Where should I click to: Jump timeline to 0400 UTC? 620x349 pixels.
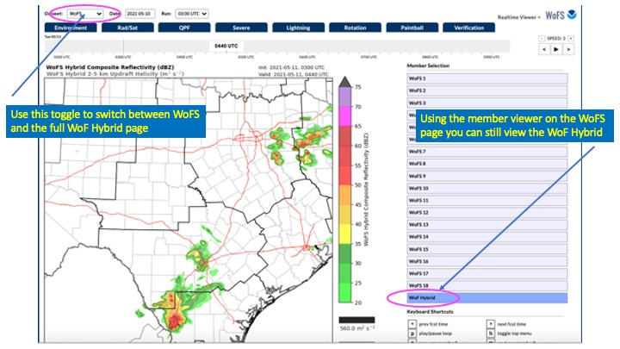(x=184, y=58)
